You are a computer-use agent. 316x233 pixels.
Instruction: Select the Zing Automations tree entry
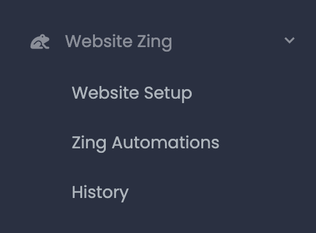(145, 143)
